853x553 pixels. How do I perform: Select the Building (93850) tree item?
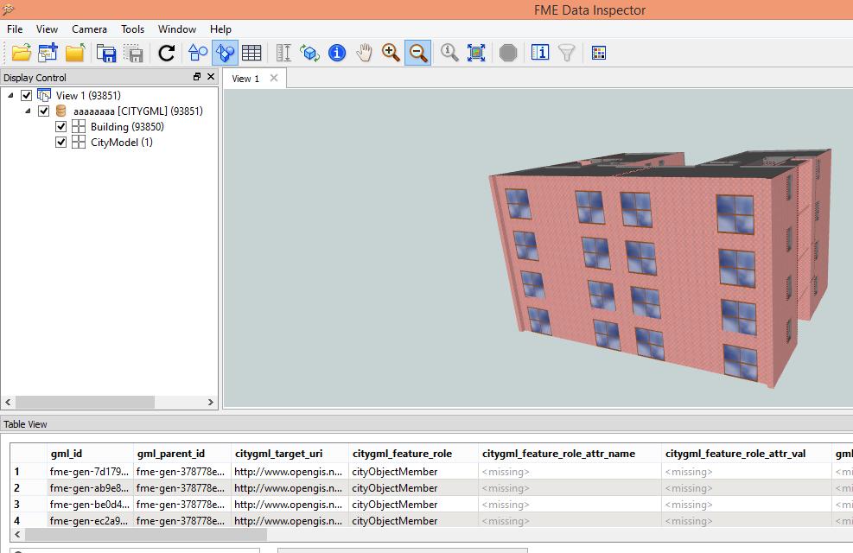tap(127, 127)
